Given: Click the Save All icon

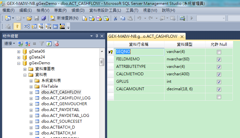Looking at the screenshot, I should click(x=44, y=18).
